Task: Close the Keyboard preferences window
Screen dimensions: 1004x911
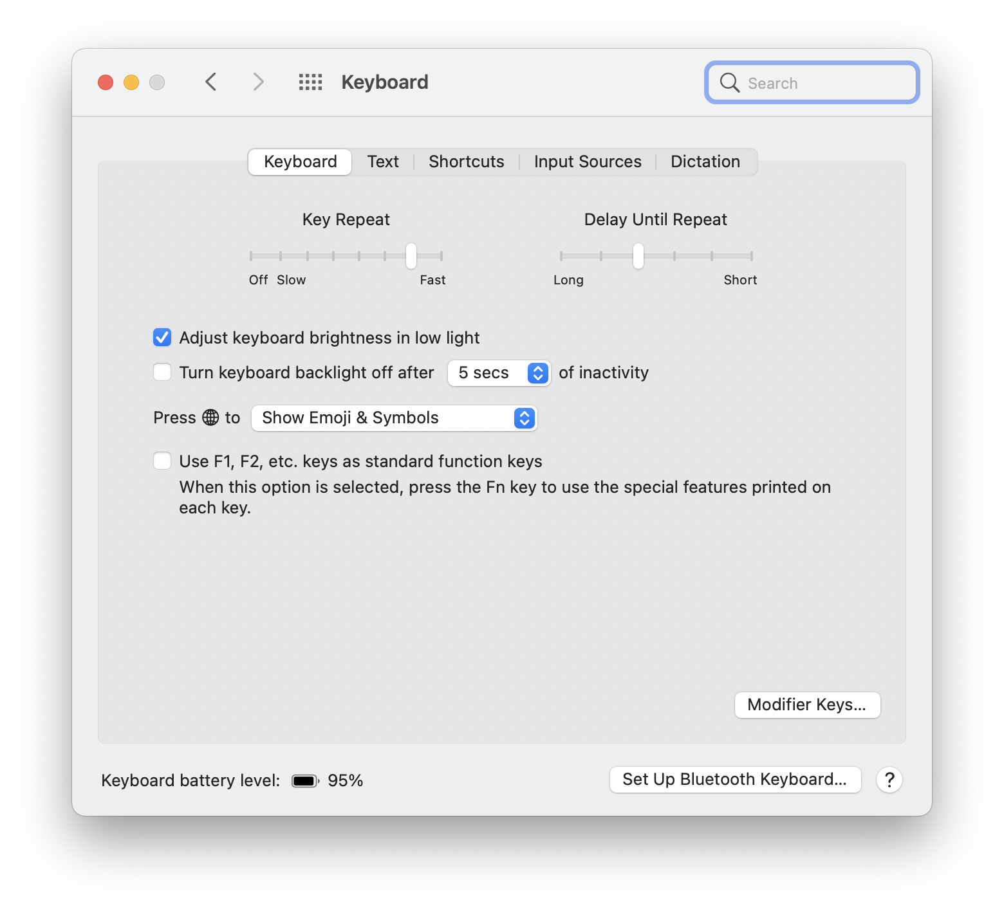Action: [x=106, y=82]
